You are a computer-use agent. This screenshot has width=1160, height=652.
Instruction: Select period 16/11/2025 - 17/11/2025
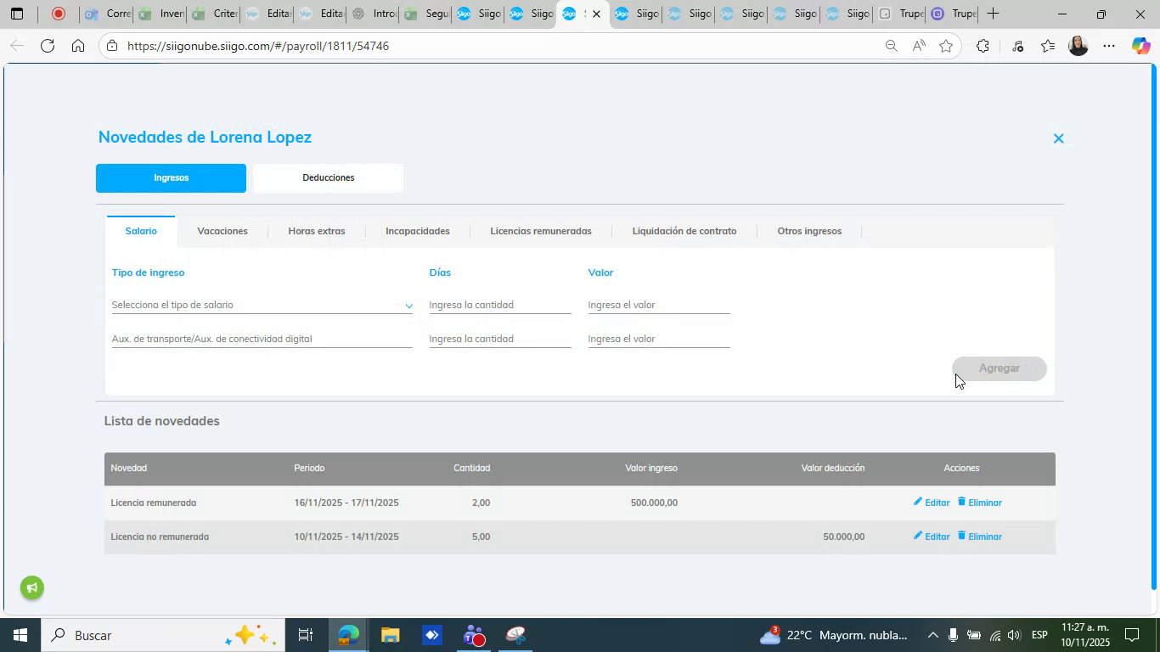click(346, 503)
